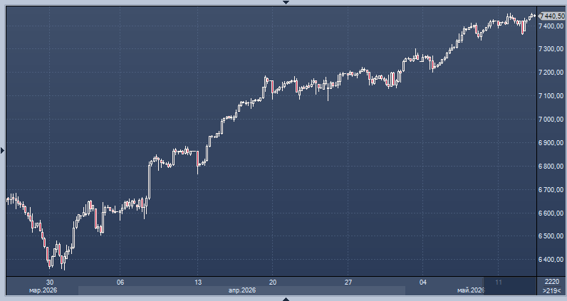Click the май.2026 month label
The width and height of the screenshot is (567, 301).
470,290
